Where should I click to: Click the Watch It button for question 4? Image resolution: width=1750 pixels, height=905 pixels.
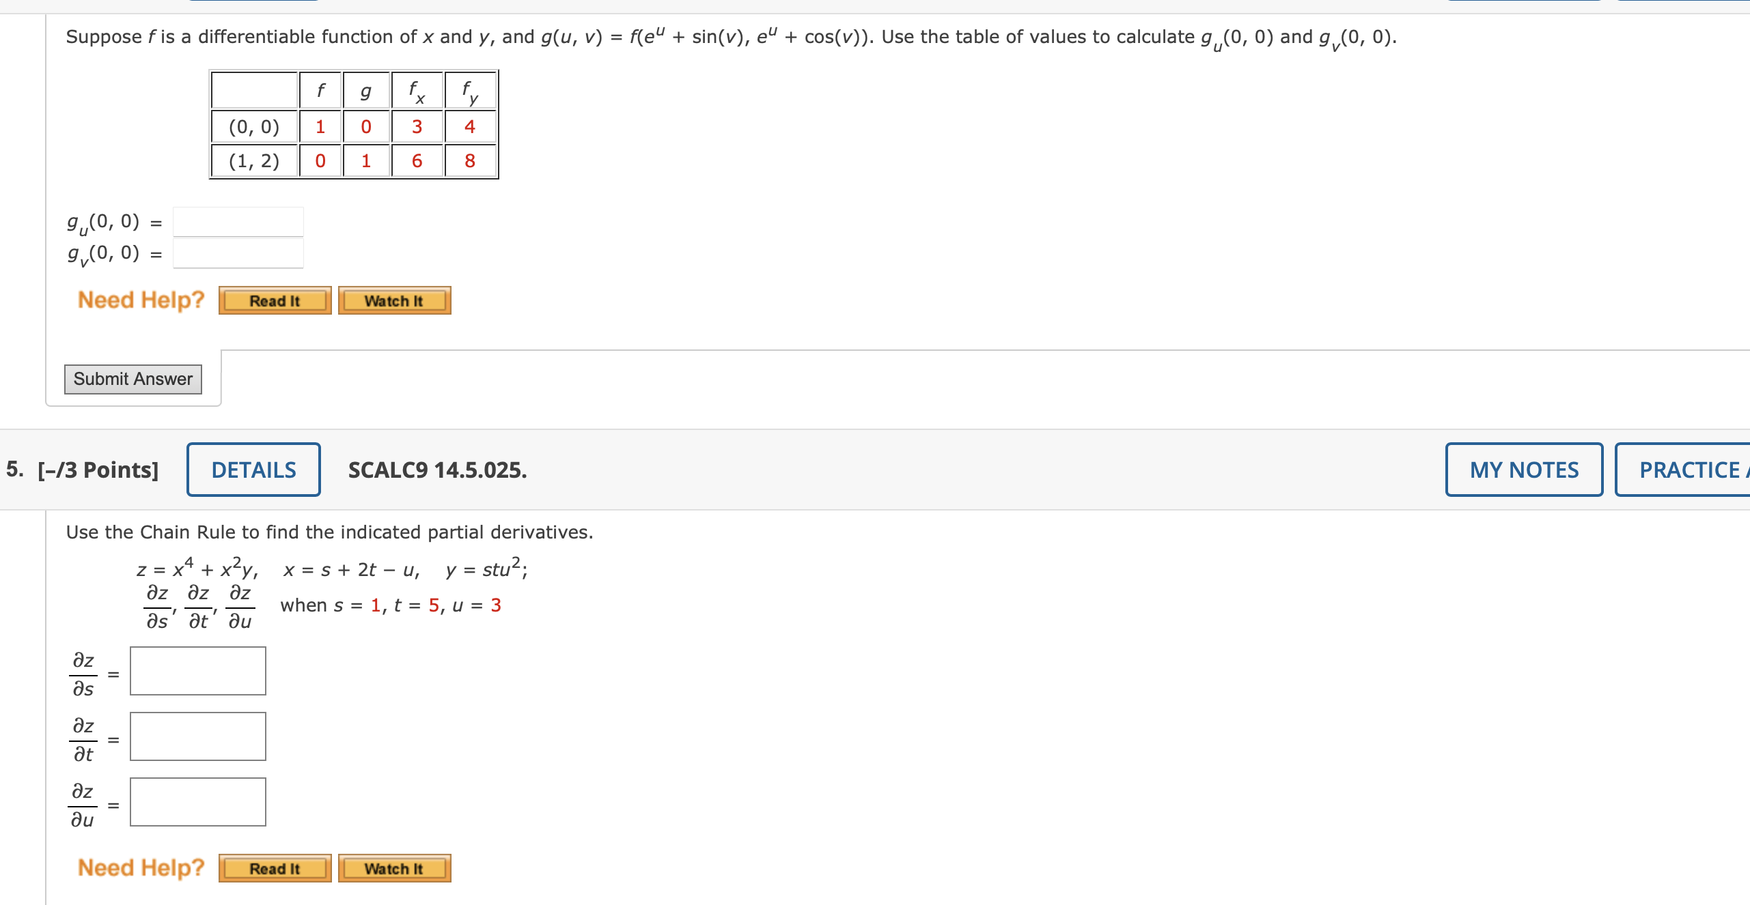coord(393,300)
